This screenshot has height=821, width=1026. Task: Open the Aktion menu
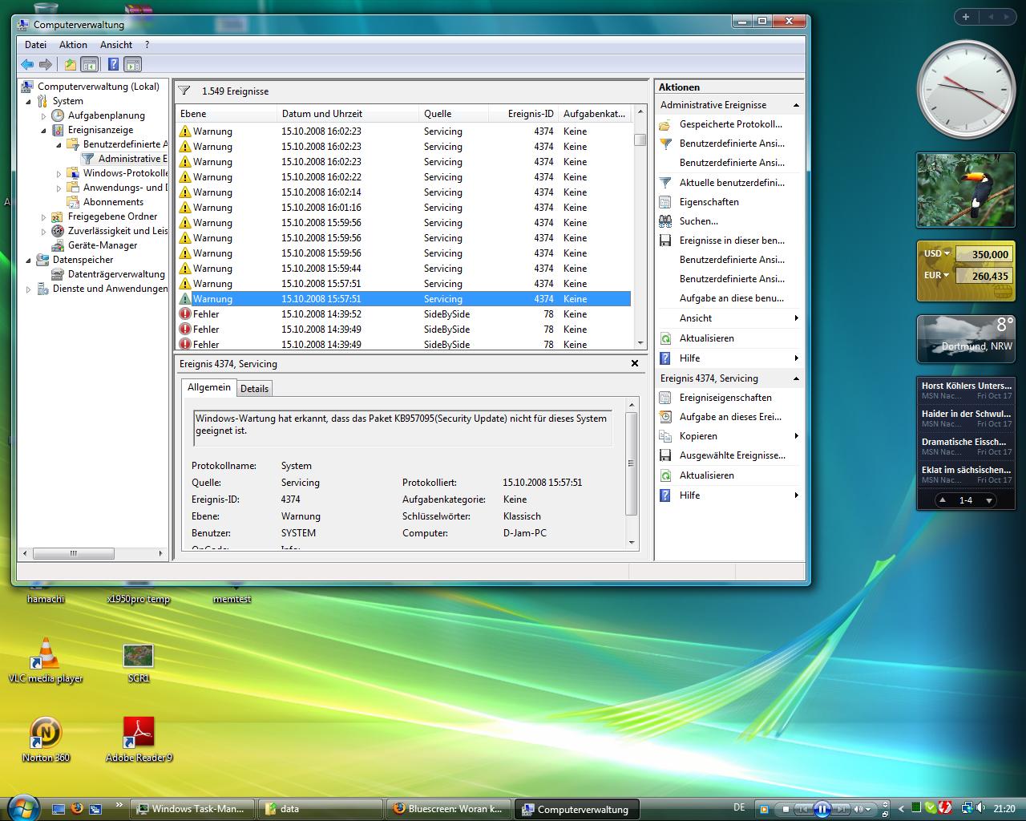[x=73, y=45]
